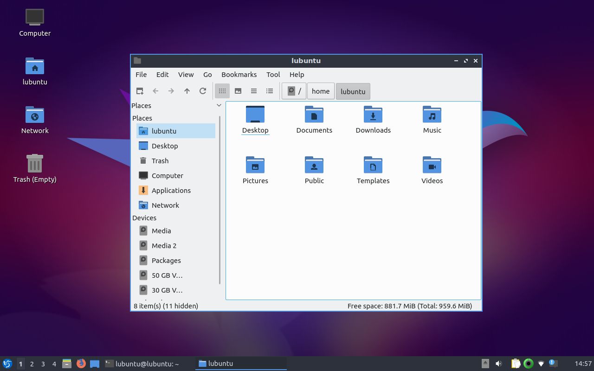Select the 50 GB volume
This screenshot has width=594, height=371.
[176, 275]
